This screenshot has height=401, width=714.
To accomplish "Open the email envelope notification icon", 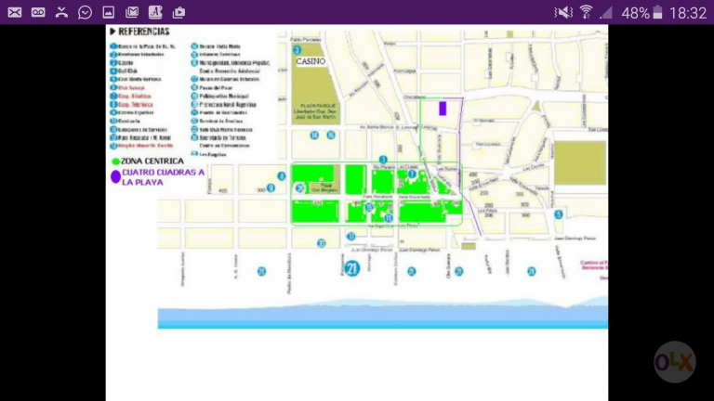I will (15, 12).
